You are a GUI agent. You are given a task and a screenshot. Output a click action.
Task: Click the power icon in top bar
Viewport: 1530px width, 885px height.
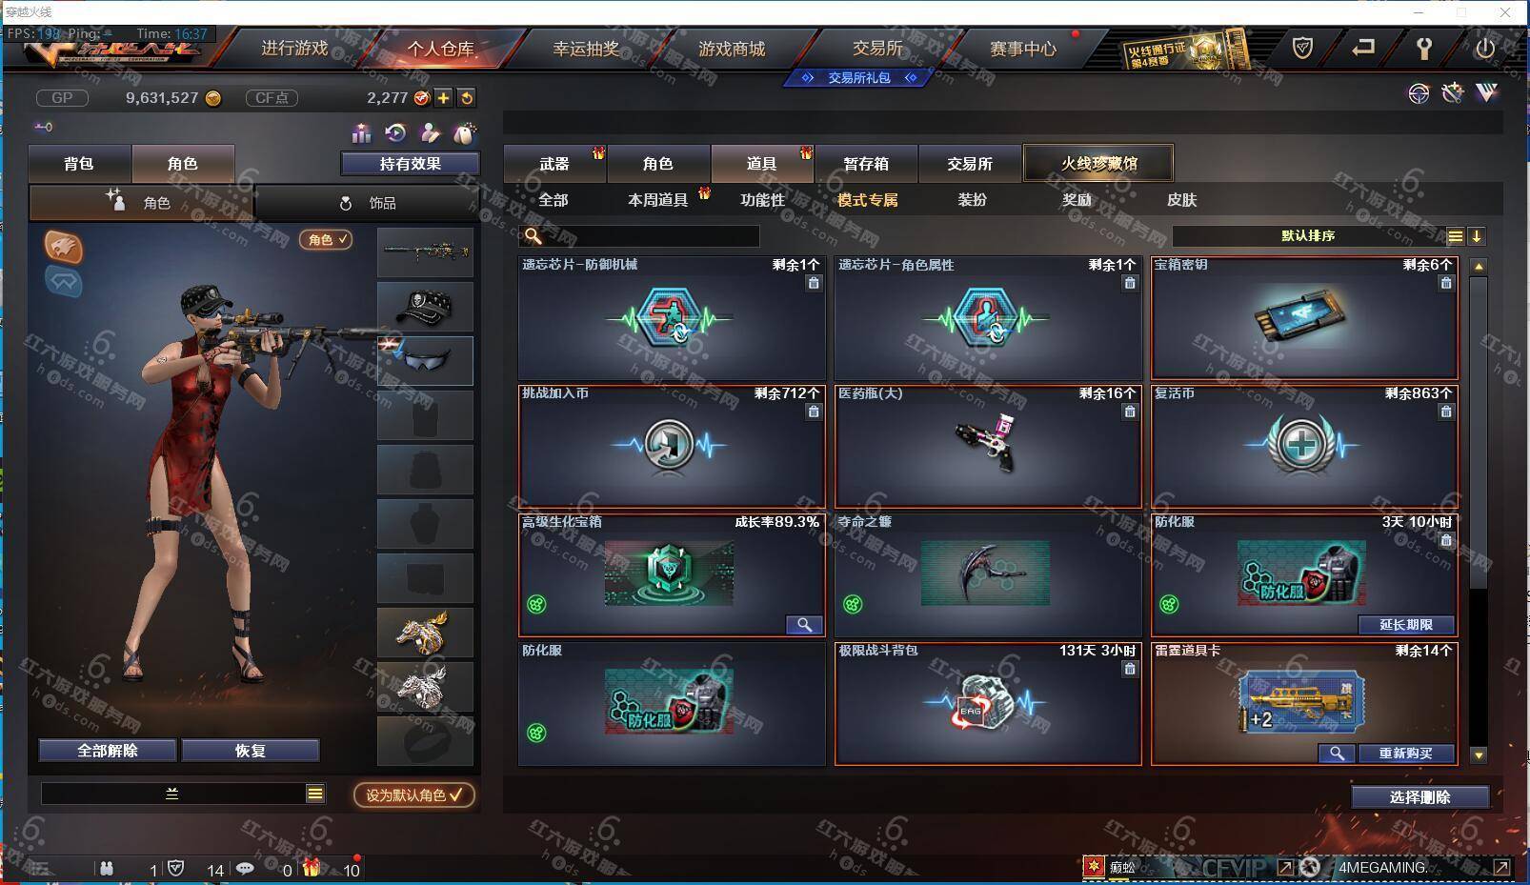point(1484,48)
